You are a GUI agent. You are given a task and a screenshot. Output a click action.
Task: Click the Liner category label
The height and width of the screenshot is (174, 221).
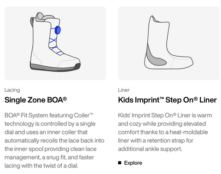point(124,90)
